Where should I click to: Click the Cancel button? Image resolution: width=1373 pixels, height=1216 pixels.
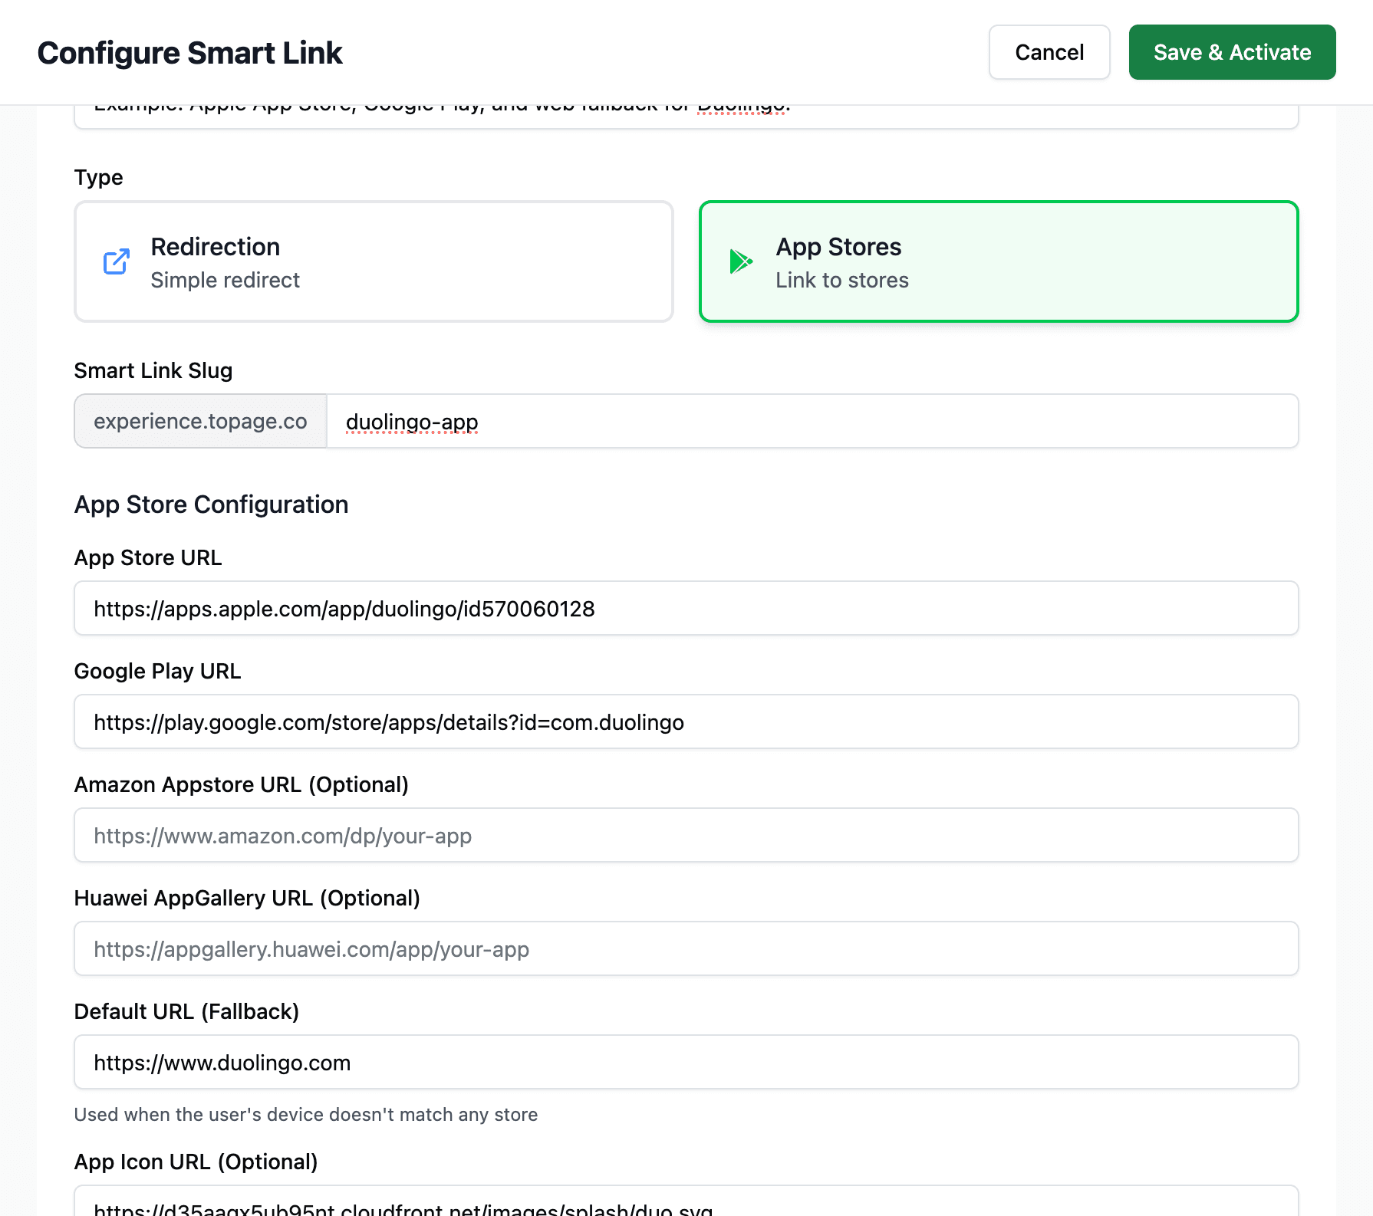(x=1049, y=52)
